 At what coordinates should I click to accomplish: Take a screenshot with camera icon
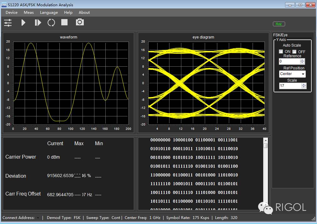point(80,22)
